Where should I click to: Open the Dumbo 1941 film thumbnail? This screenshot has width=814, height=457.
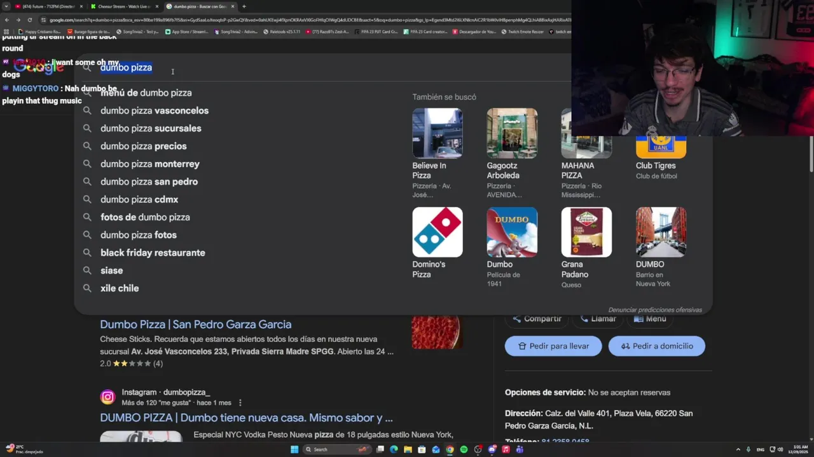(512, 232)
